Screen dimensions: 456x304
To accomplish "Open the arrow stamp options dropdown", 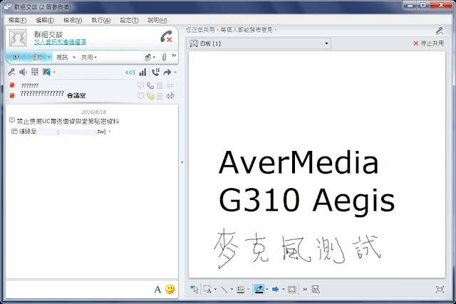I will 284,289.
